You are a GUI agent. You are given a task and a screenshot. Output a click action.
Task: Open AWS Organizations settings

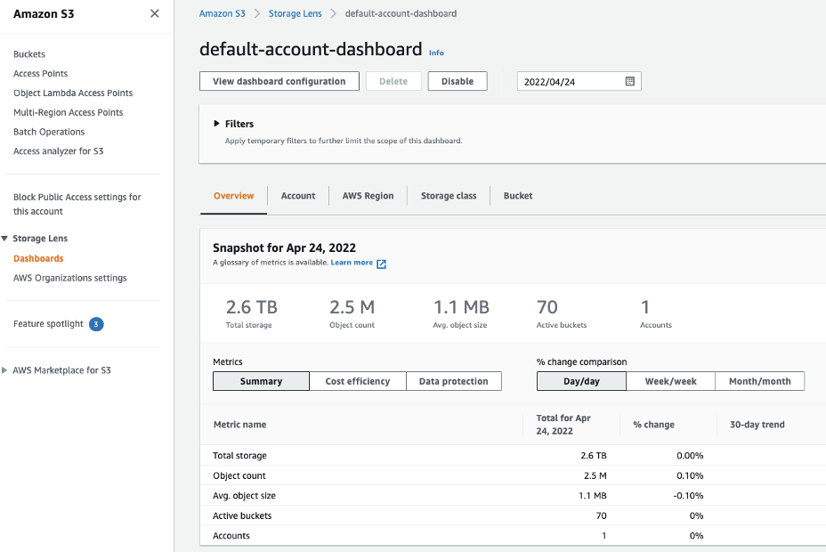click(70, 278)
